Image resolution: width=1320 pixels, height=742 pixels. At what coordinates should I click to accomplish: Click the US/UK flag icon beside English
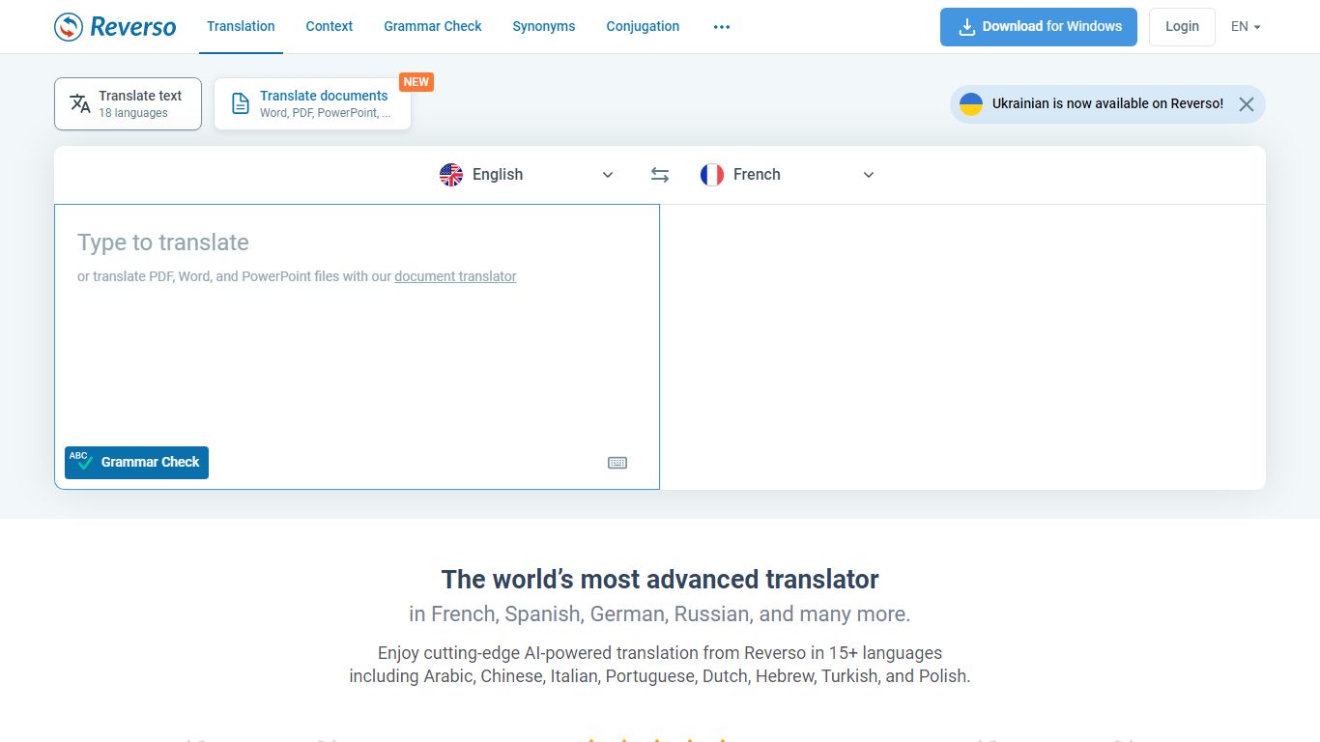[451, 175]
